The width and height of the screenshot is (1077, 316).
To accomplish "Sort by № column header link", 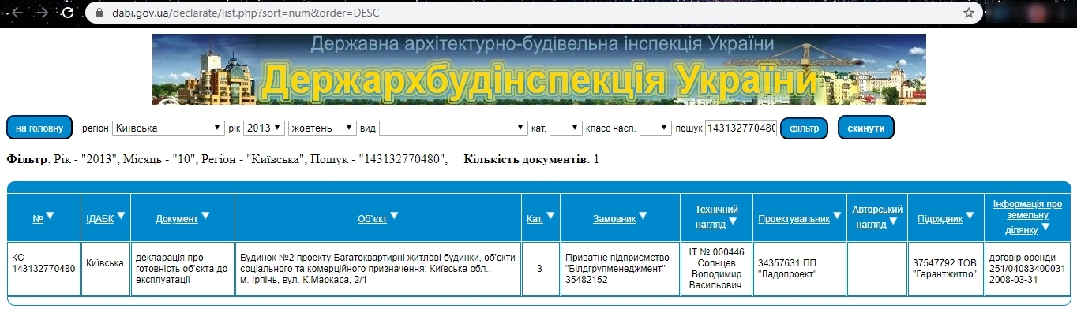I will (x=38, y=219).
